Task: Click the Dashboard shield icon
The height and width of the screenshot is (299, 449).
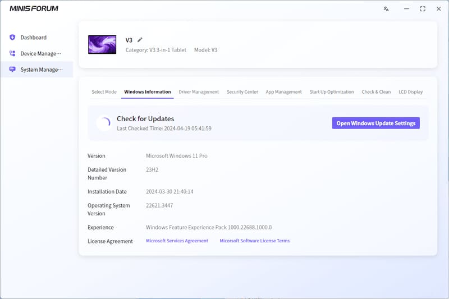Action: click(x=12, y=38)
